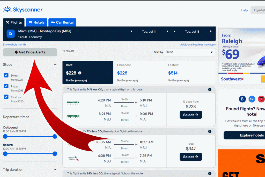
Task: Open CO2 info icon for 71% less flight
Action: (x=210, y=131)
